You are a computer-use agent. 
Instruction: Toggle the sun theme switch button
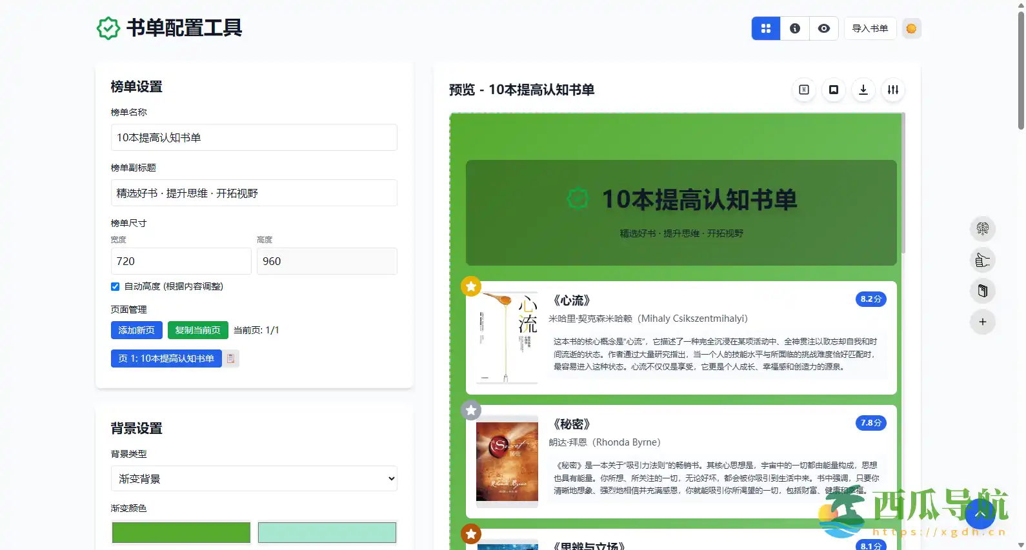(911, 28)
